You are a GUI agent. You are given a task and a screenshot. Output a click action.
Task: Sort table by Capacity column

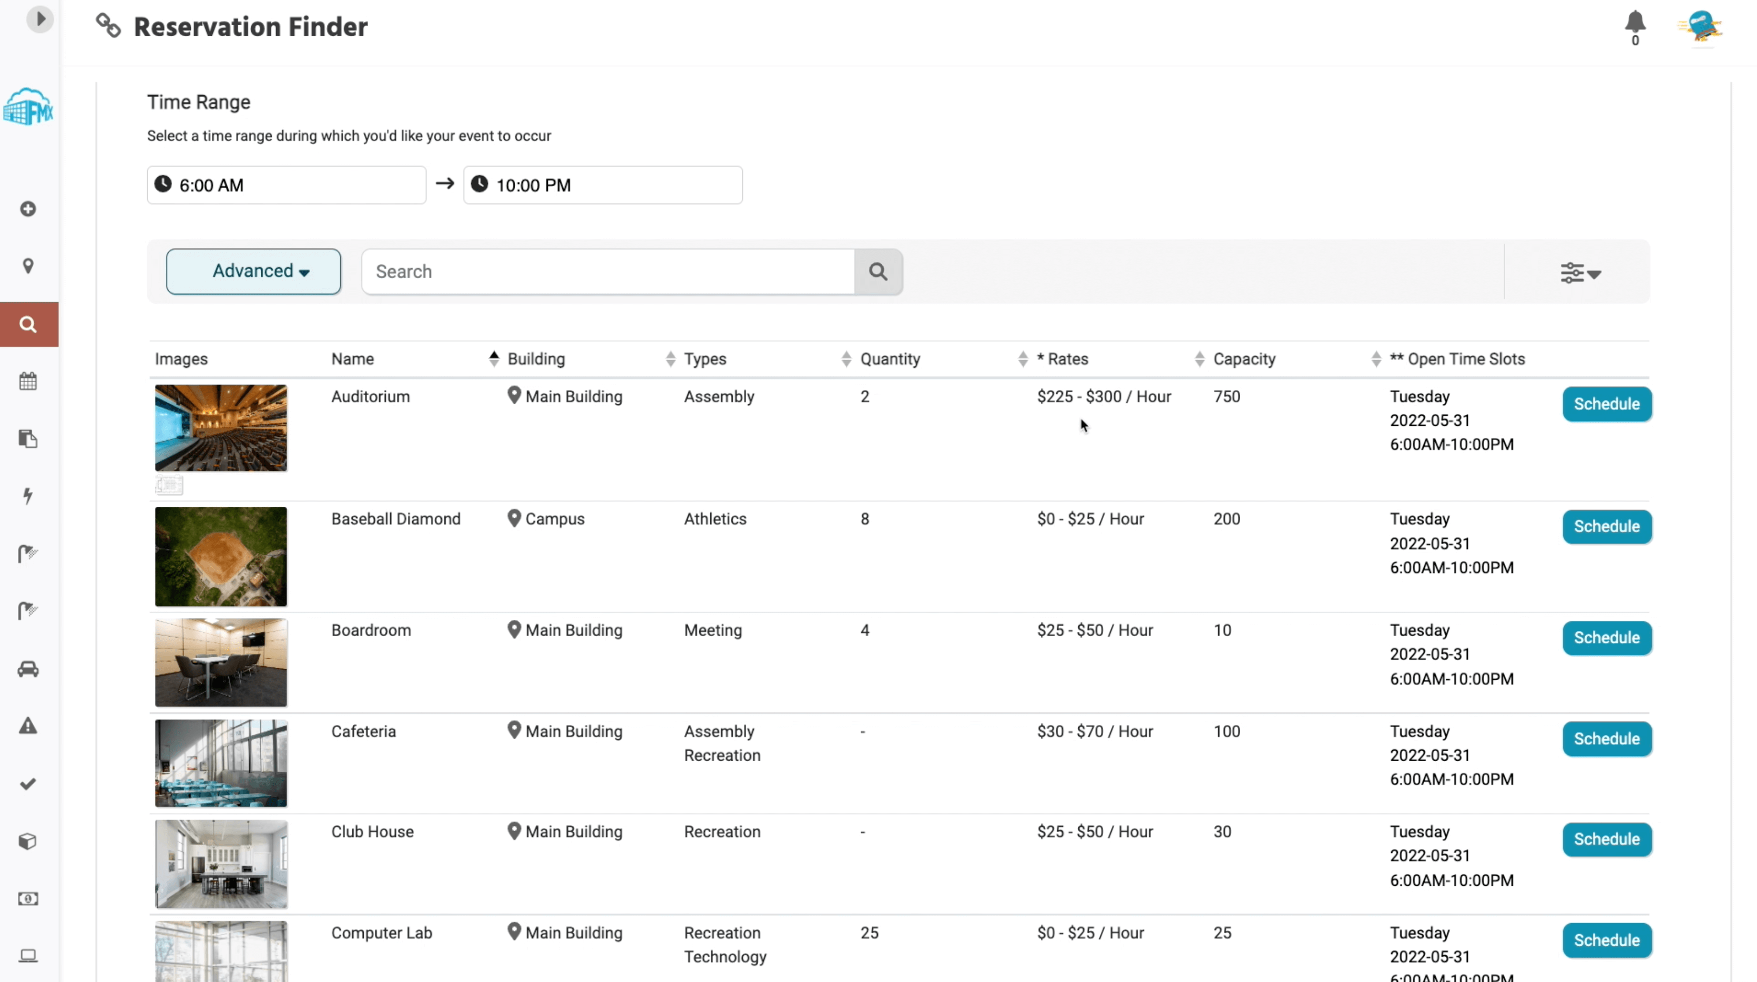point(1243,359)
